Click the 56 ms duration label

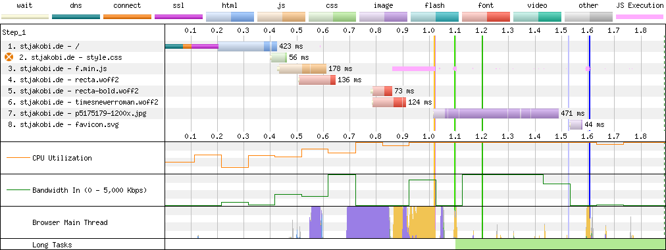tap(299, 57)
